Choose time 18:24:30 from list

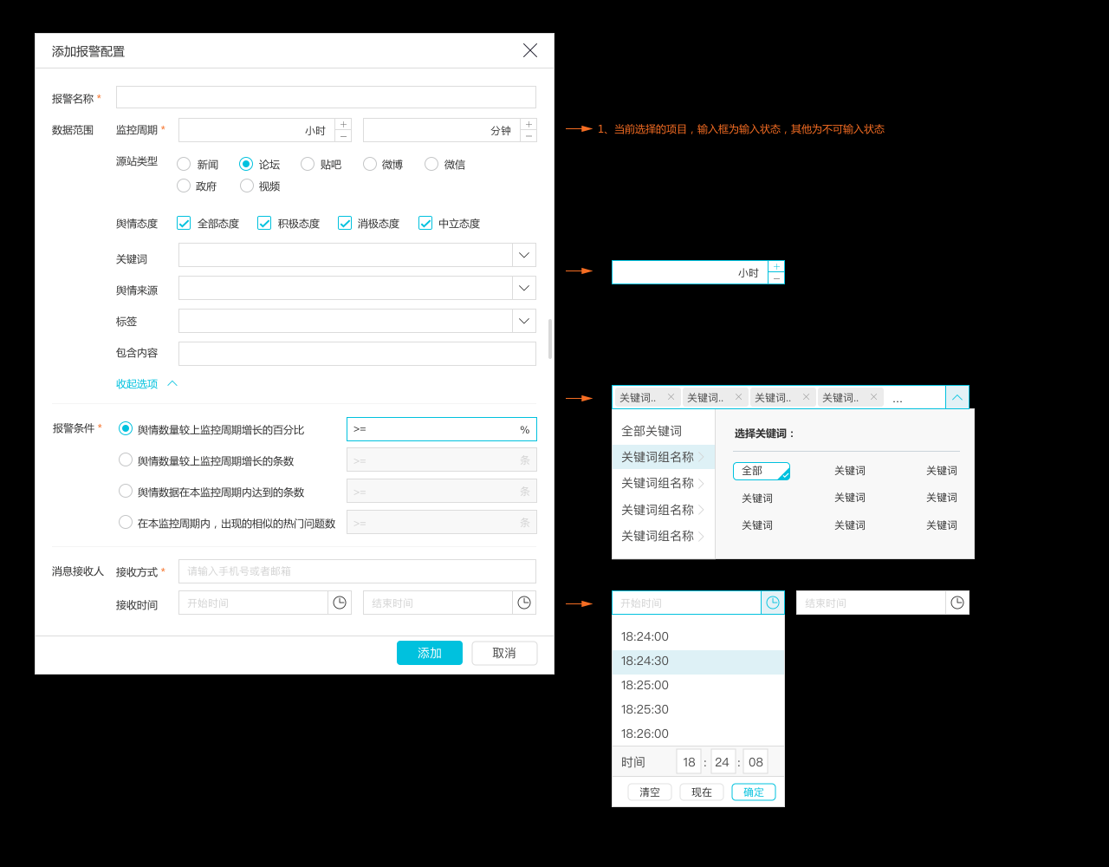[x=698, y=661]
